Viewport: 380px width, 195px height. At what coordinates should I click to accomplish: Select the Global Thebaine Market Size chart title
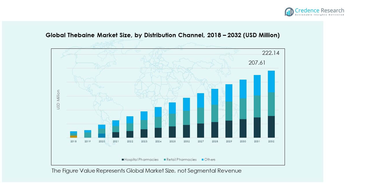[x=162, y=35]
